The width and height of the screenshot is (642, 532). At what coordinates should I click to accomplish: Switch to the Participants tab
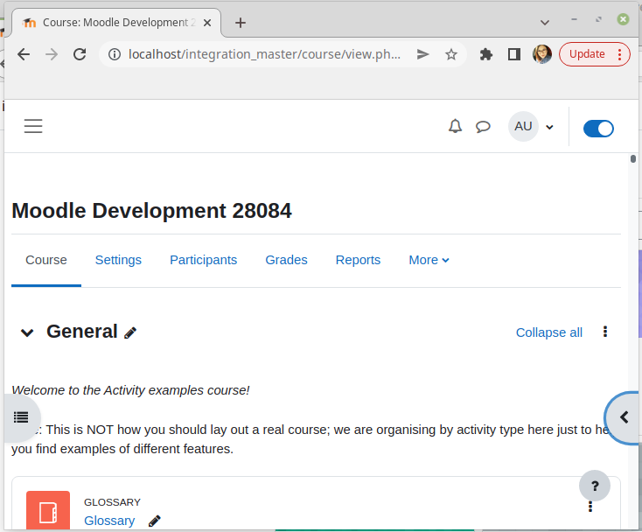(x=204, y=260)
